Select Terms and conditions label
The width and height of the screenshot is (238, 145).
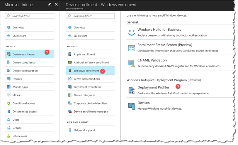87,79
